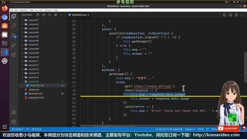Show errors and warnings count

tap(36, 129)
